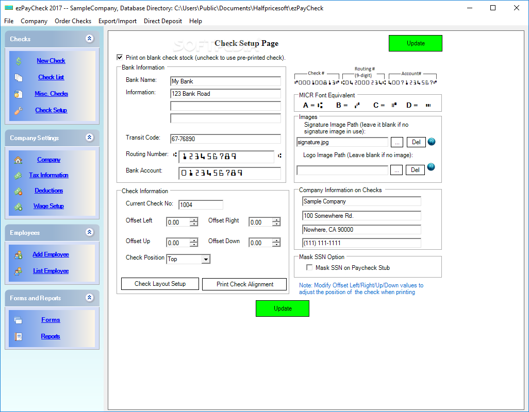Toggle Print on blank check stock checkbox
The width and height of the screenshot is (529, 412).
[x=120, y=57]
